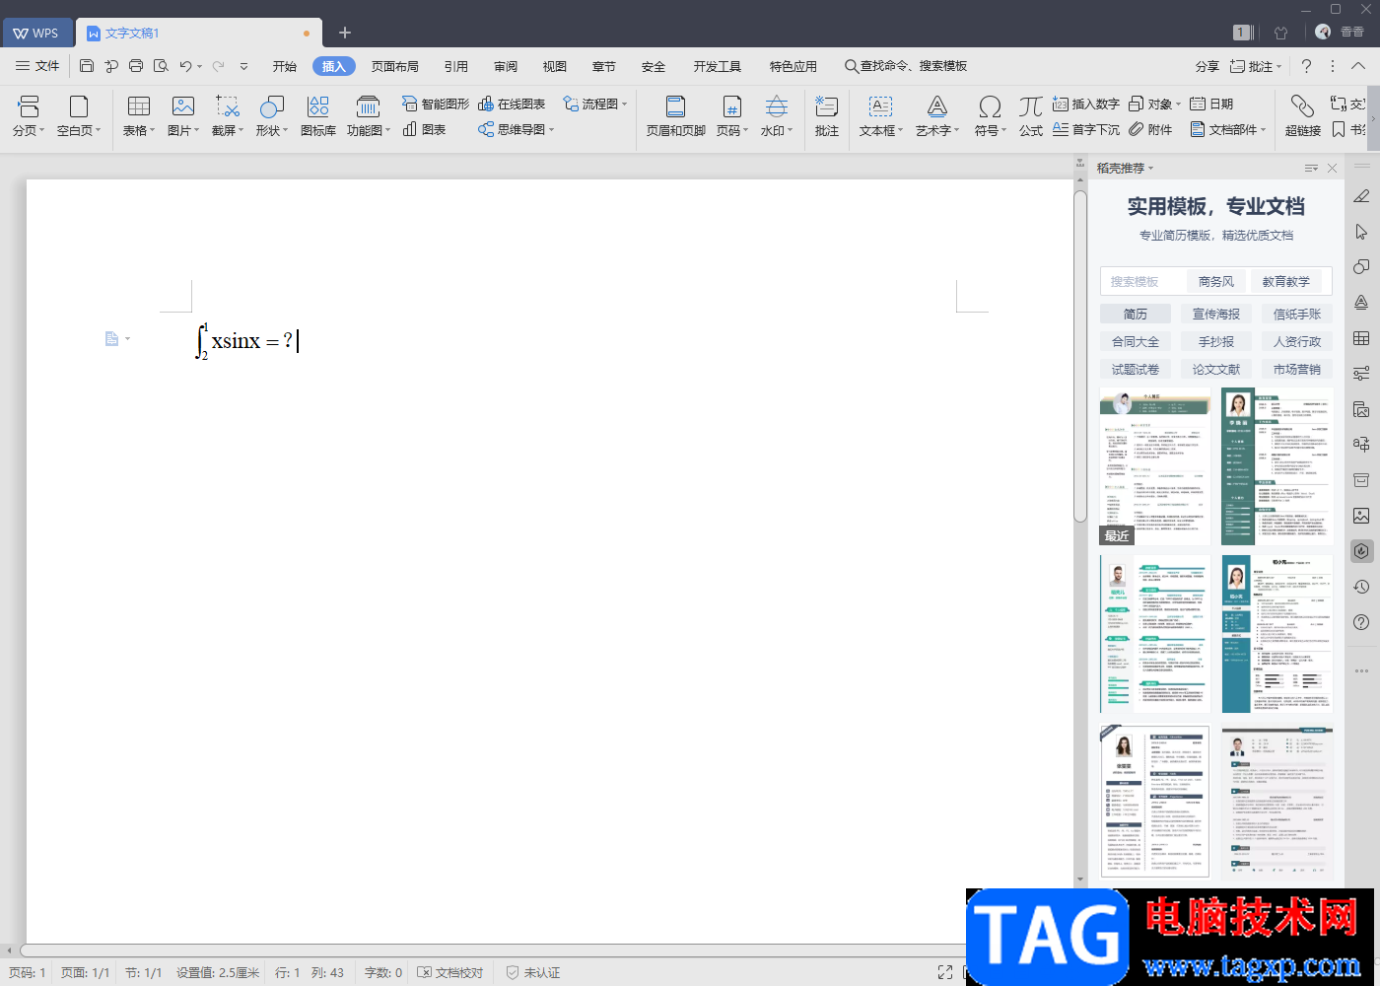1380x986 pixels.
Task: Undo the last action
Action: tap(185, 66)
